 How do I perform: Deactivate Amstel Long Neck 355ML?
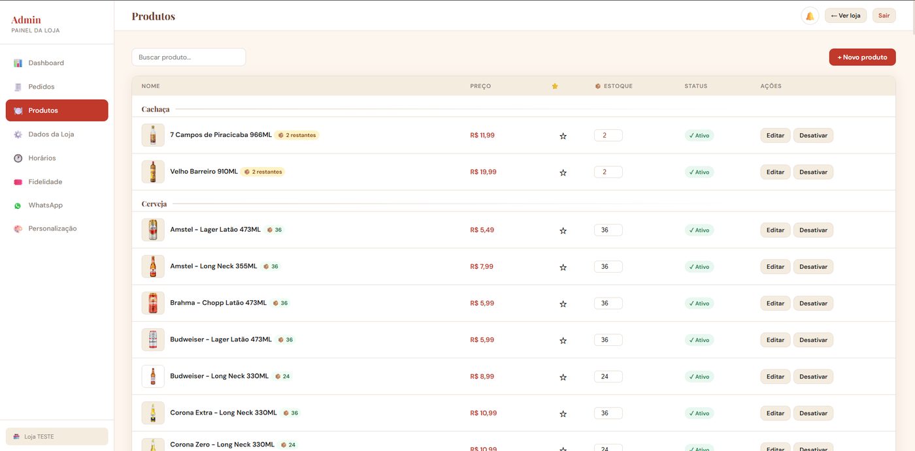(x=813, y=267)
